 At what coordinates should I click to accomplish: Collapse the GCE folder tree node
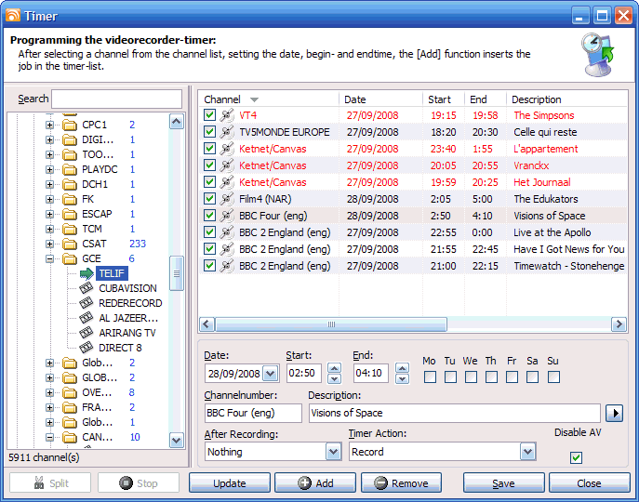pyautogui.click(x=50, y=258)
